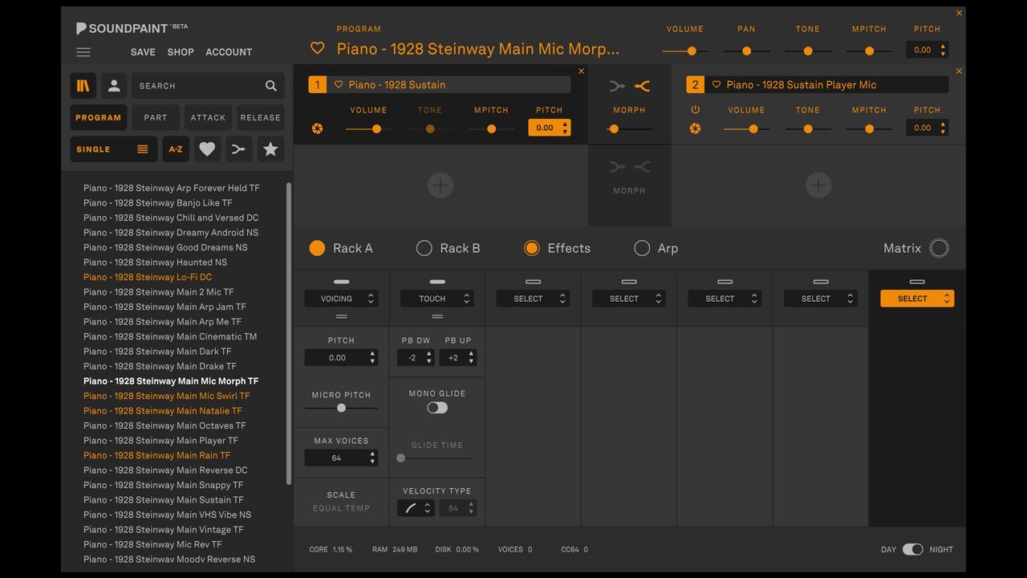Open the fifth rack slot Select dropdown
Screen dimensions: 1027x578
(725, 299)
